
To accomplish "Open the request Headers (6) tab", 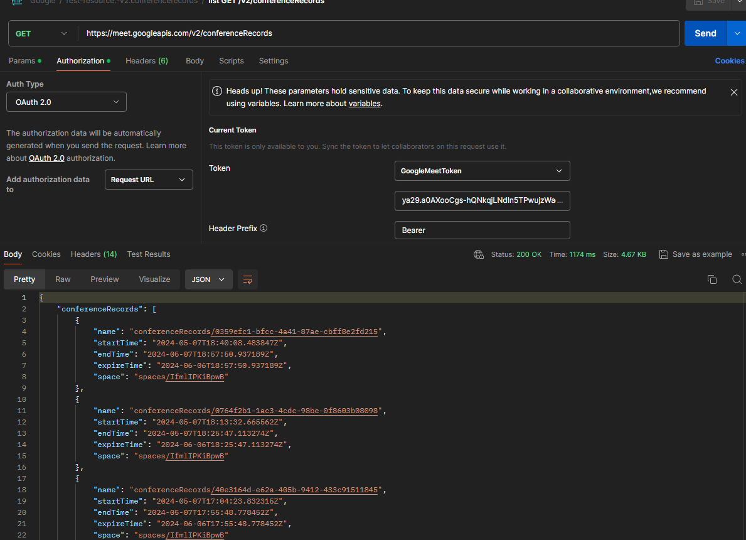I will point(146,61).
